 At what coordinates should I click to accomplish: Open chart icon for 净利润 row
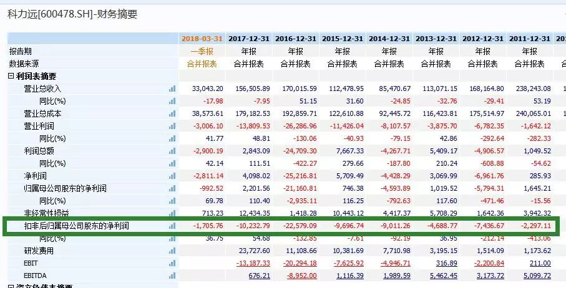tap(172, 176)
